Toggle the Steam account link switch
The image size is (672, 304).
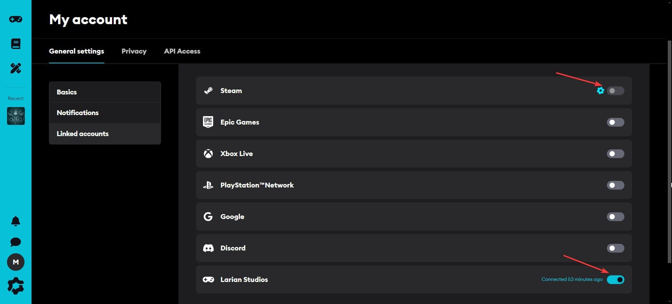coord(616,91)
